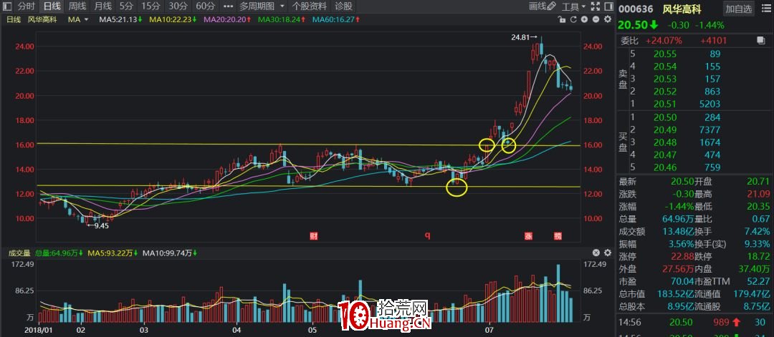774x337 pixels.
Task: Open volume panel settings gear
Action: point(607,253)
